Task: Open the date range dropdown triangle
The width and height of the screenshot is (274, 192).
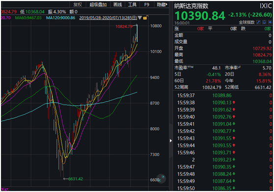Action: coord(140,18)
